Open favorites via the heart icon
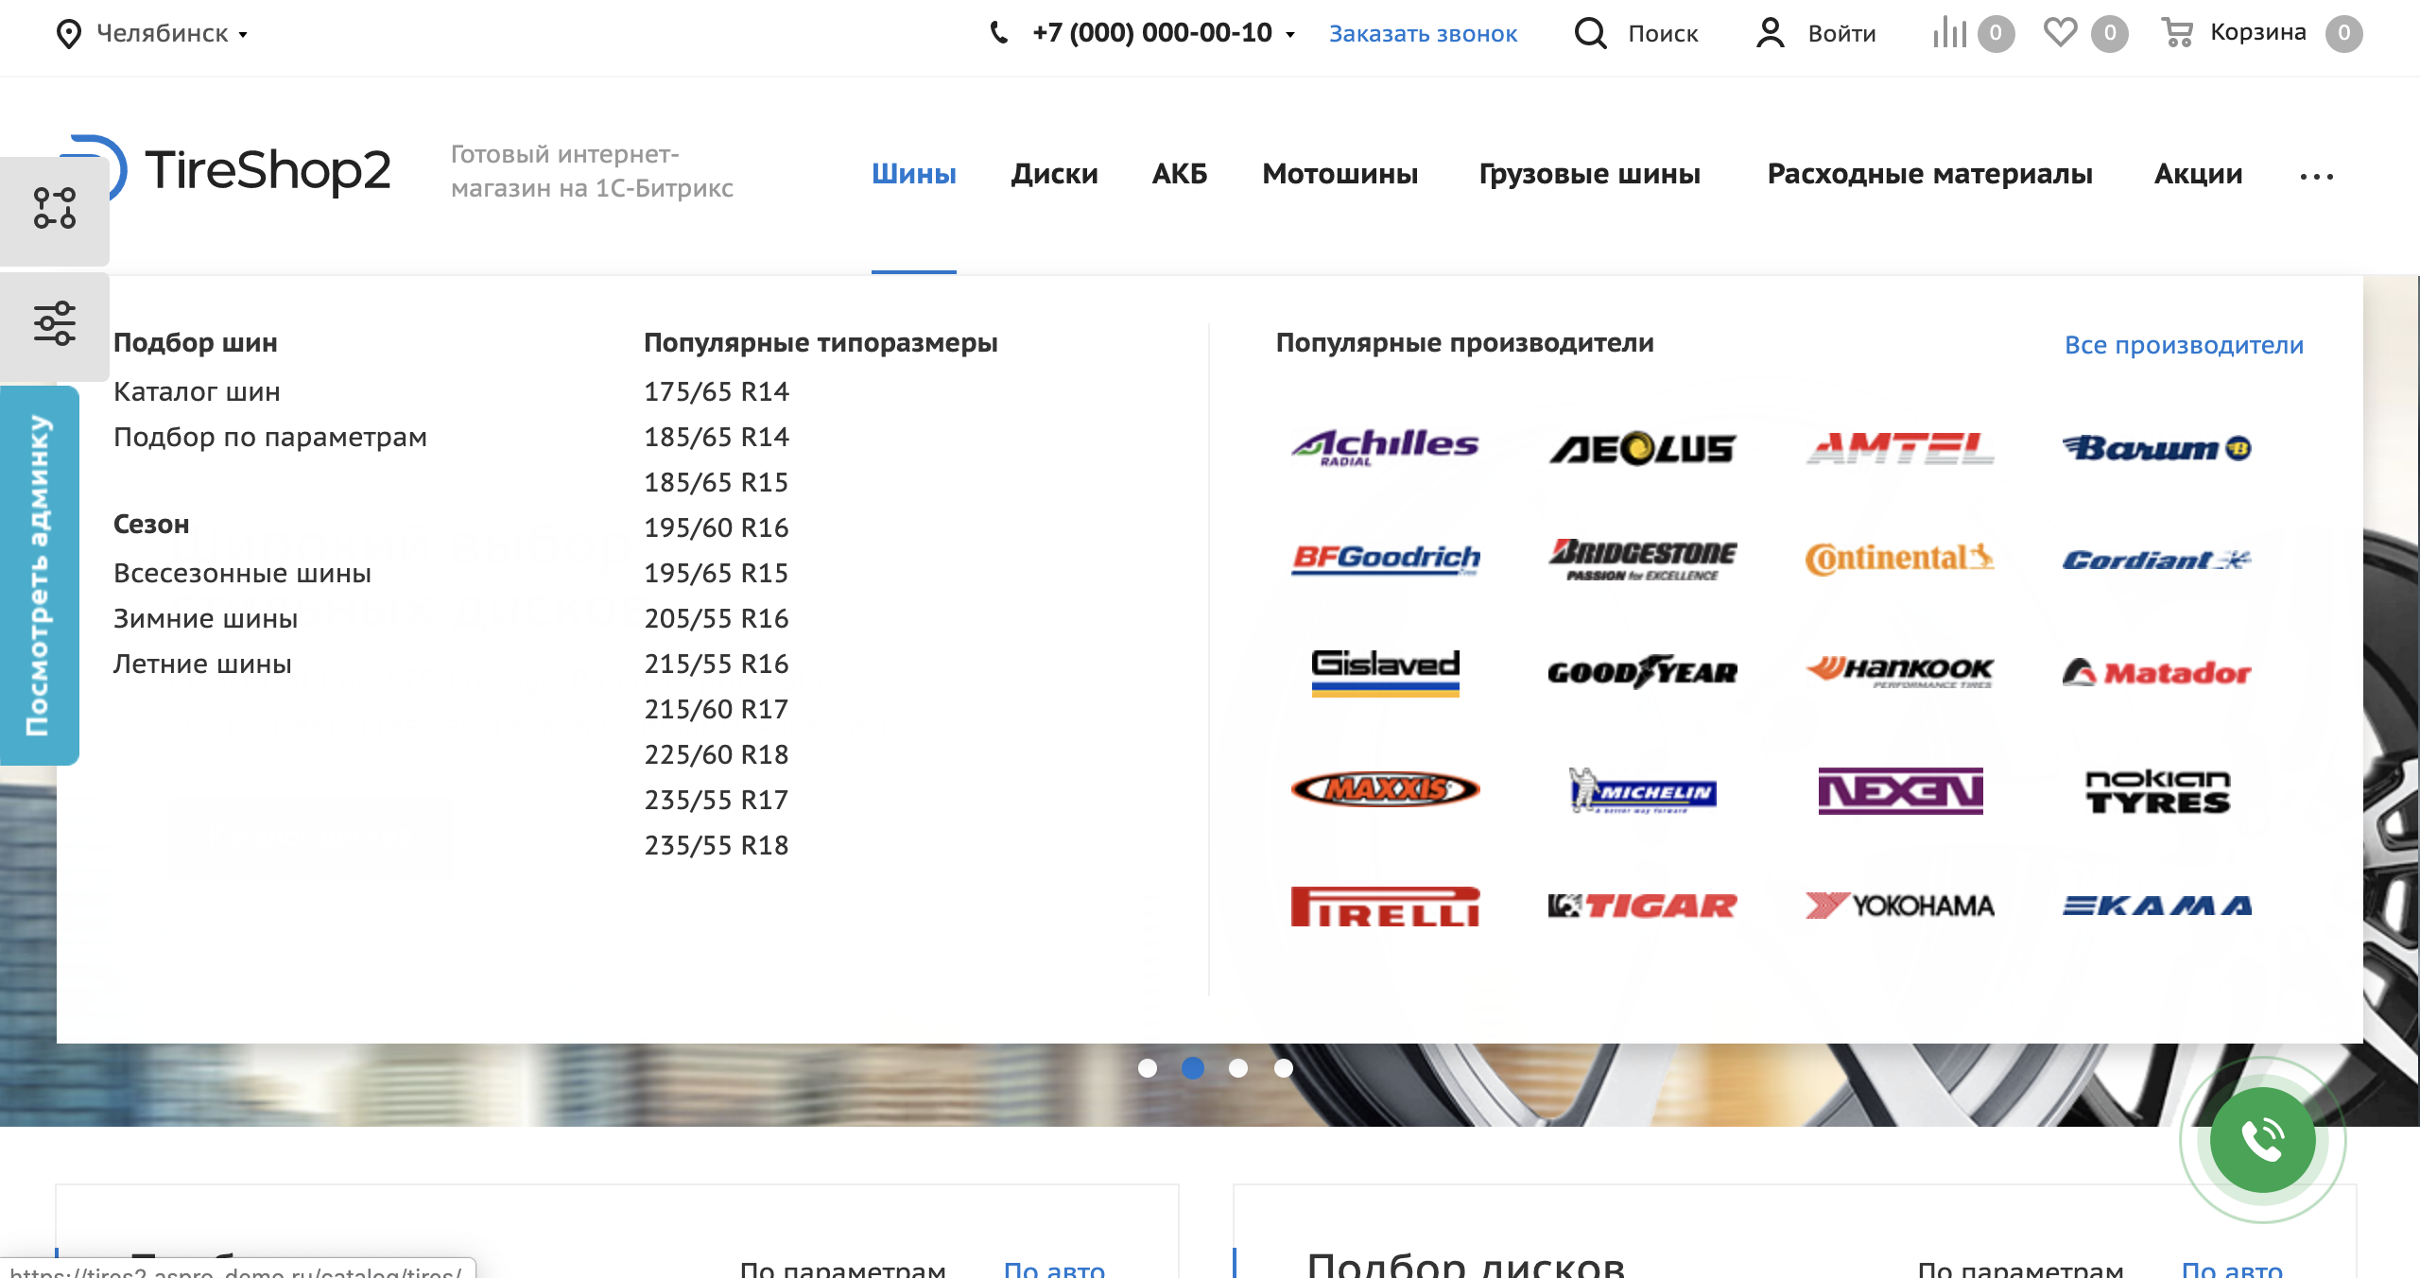 point(2060,33)
